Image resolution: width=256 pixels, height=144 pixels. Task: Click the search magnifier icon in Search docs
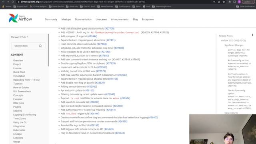(x=40, y=46)
